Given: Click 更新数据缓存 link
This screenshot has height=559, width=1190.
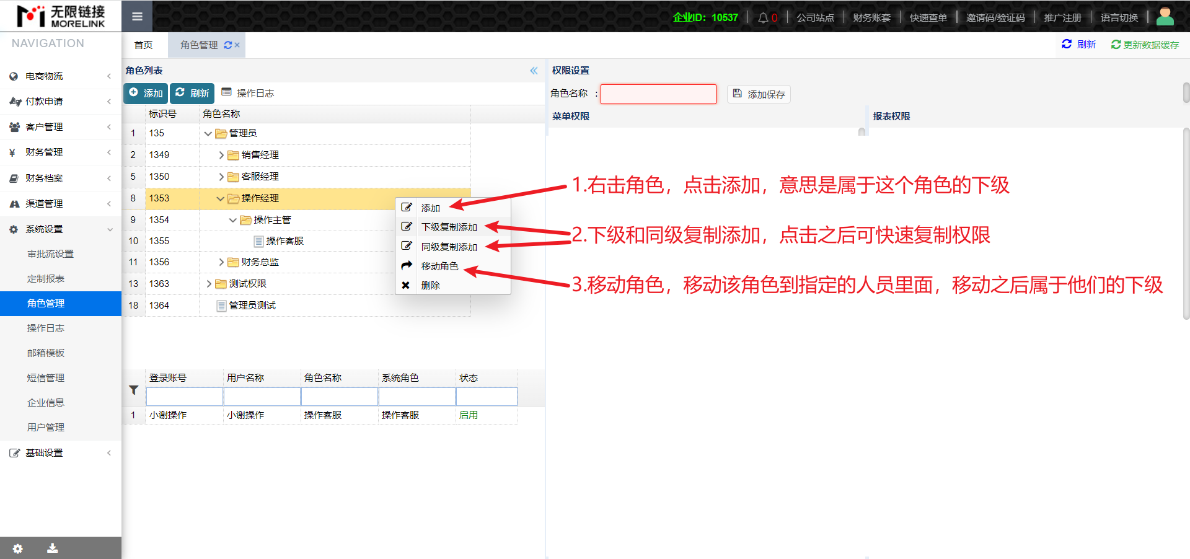Looking at the screenshot, I should click(1145, 45).
